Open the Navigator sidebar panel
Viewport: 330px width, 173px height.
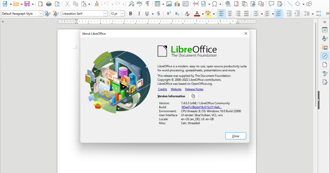(x=324, y=56)
